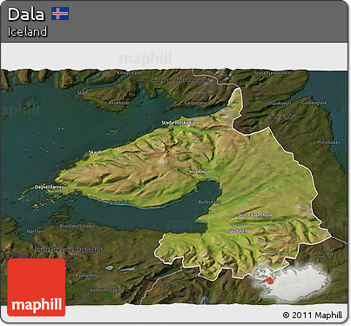Click the Sauðafell place label

point(238,231)
